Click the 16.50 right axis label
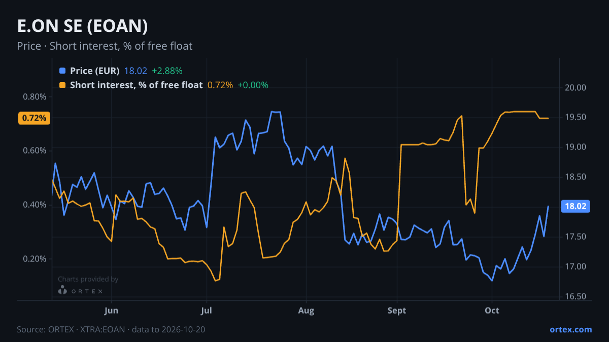Screen dimensions: 609x342 [575, 296]
